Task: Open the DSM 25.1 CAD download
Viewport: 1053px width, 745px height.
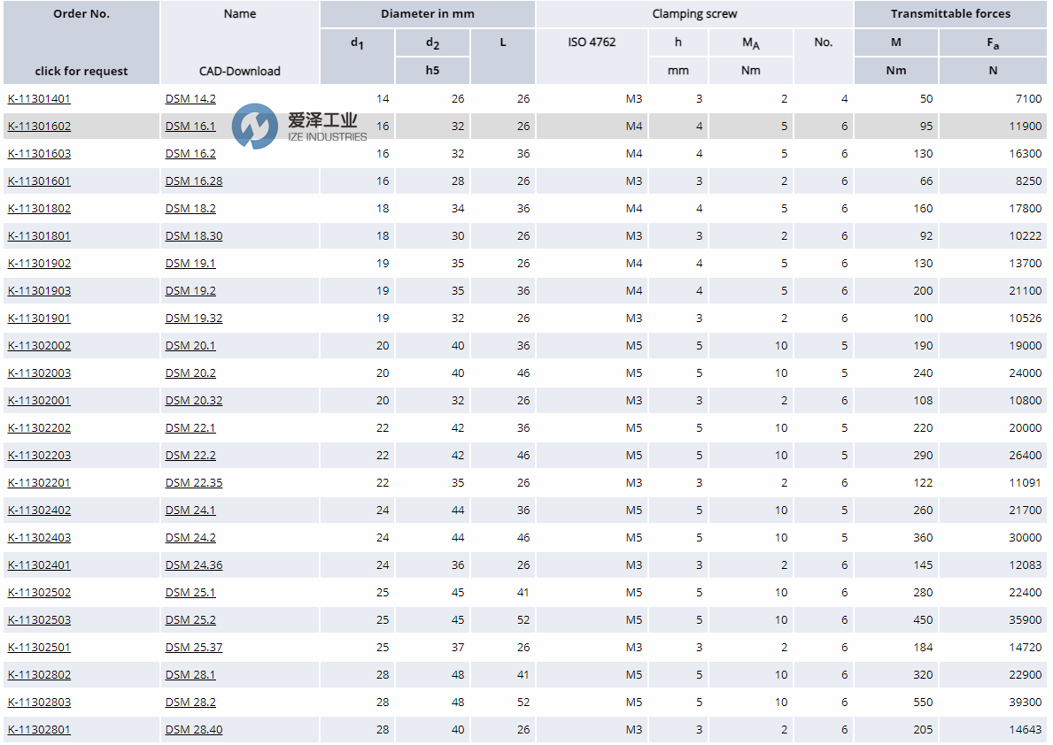Action: point(189,592)
